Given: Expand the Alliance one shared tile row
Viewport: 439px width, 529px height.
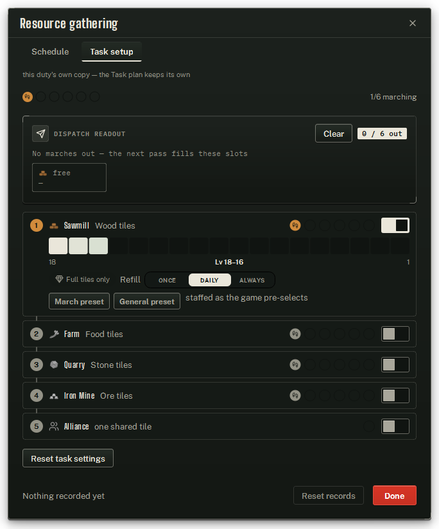Looking at the screenshot, I should 219,426.
